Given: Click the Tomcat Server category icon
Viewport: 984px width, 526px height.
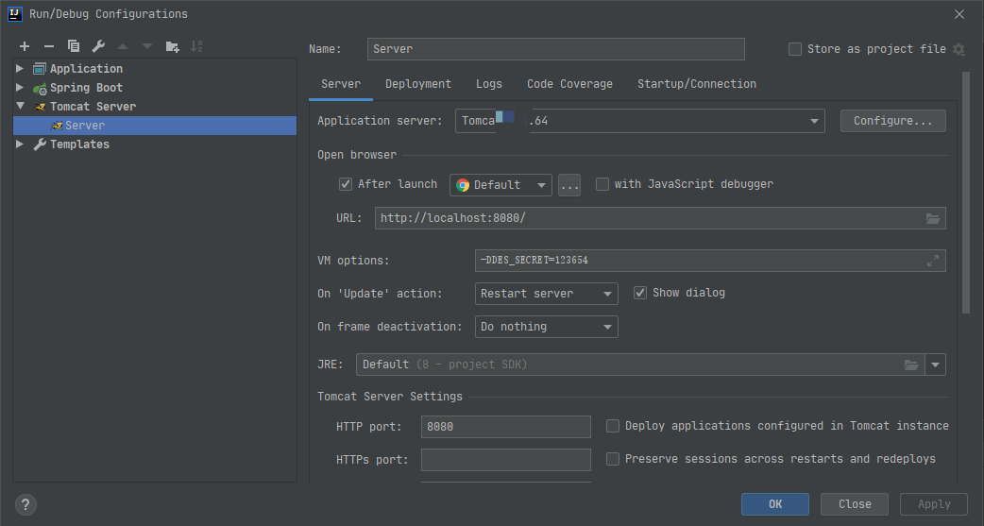Looking at the screenshot, I should pyautogui.click(x=41, y=107).
